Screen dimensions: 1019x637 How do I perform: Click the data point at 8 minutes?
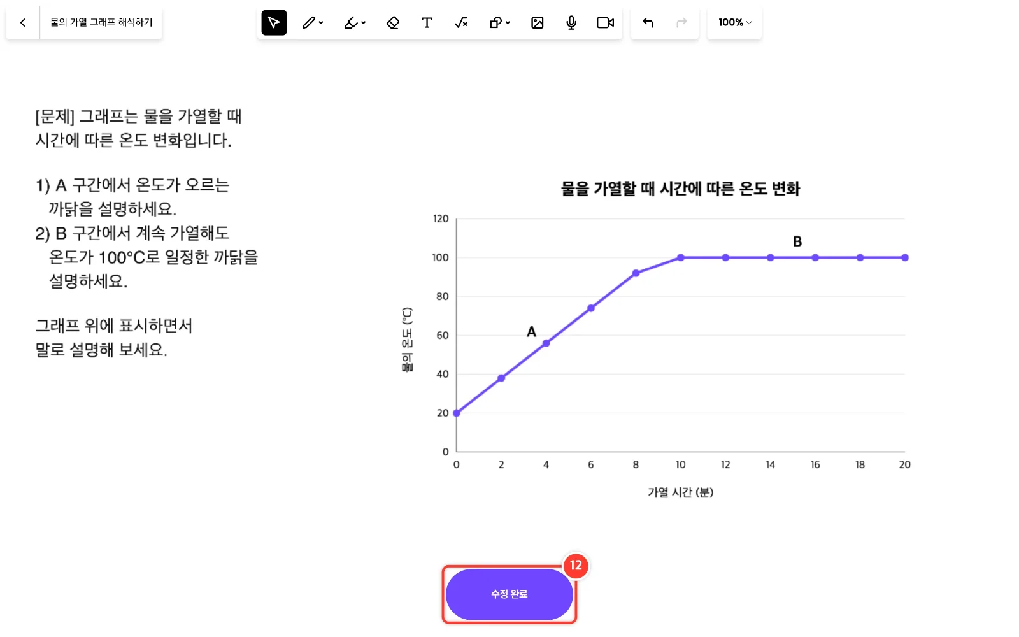pos(636,273)
